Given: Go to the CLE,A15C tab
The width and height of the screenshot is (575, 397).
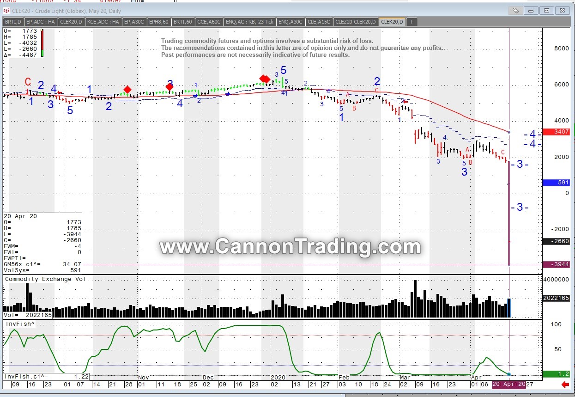Looking at the screenshot, I should [x=319, y=22].
